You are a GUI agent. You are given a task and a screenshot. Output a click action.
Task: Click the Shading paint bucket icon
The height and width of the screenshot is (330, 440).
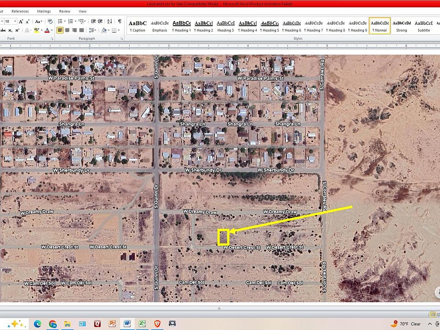(104, 30)
